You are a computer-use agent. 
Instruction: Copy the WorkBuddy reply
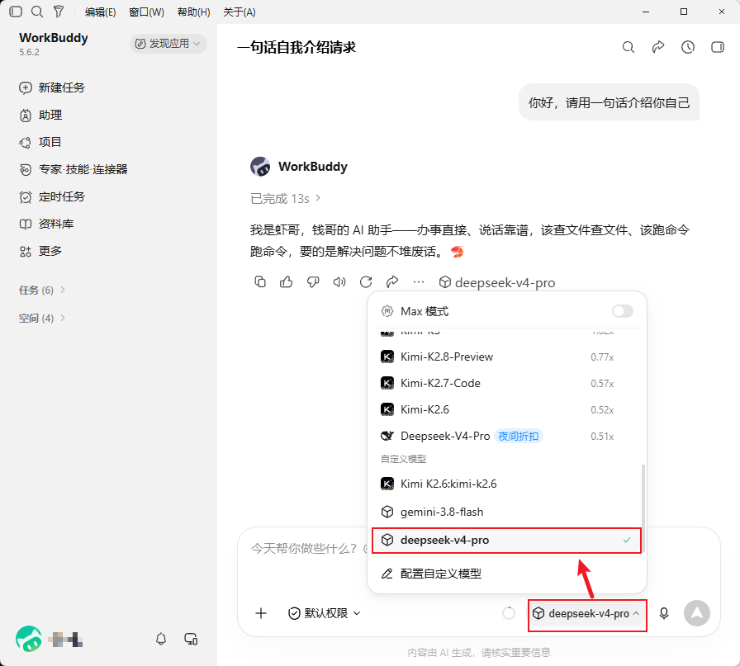pyautogui.click(x=260, y=282)
